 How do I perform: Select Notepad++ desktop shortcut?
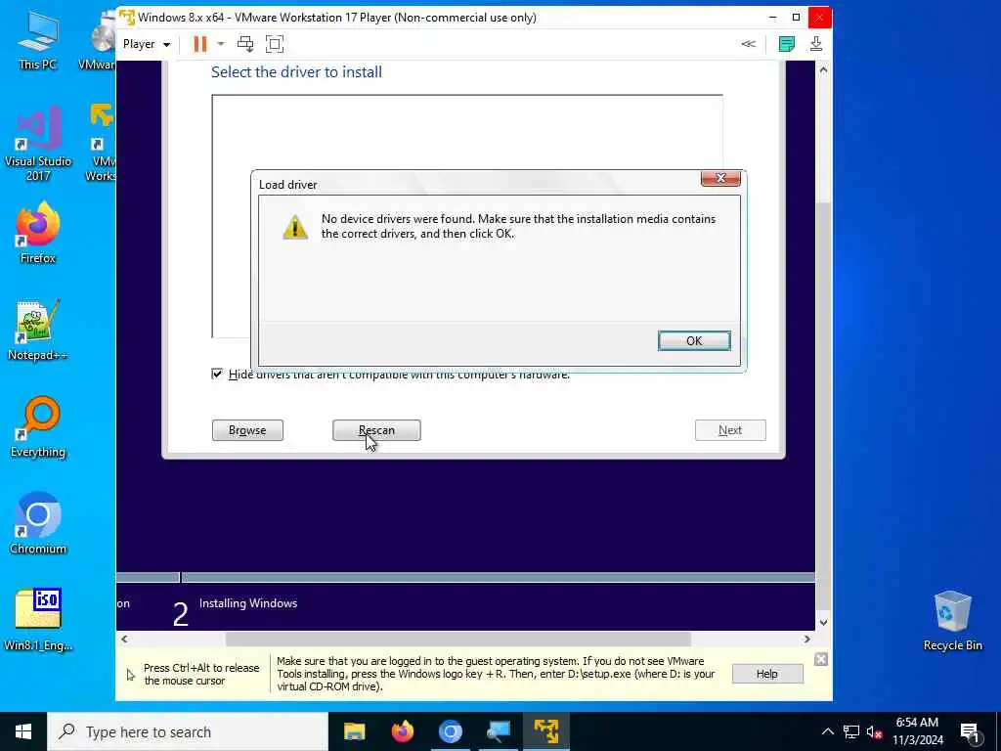point(38,331)
